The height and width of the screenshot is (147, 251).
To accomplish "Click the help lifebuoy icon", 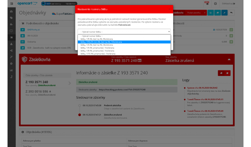I will click(x=216, y=3).
